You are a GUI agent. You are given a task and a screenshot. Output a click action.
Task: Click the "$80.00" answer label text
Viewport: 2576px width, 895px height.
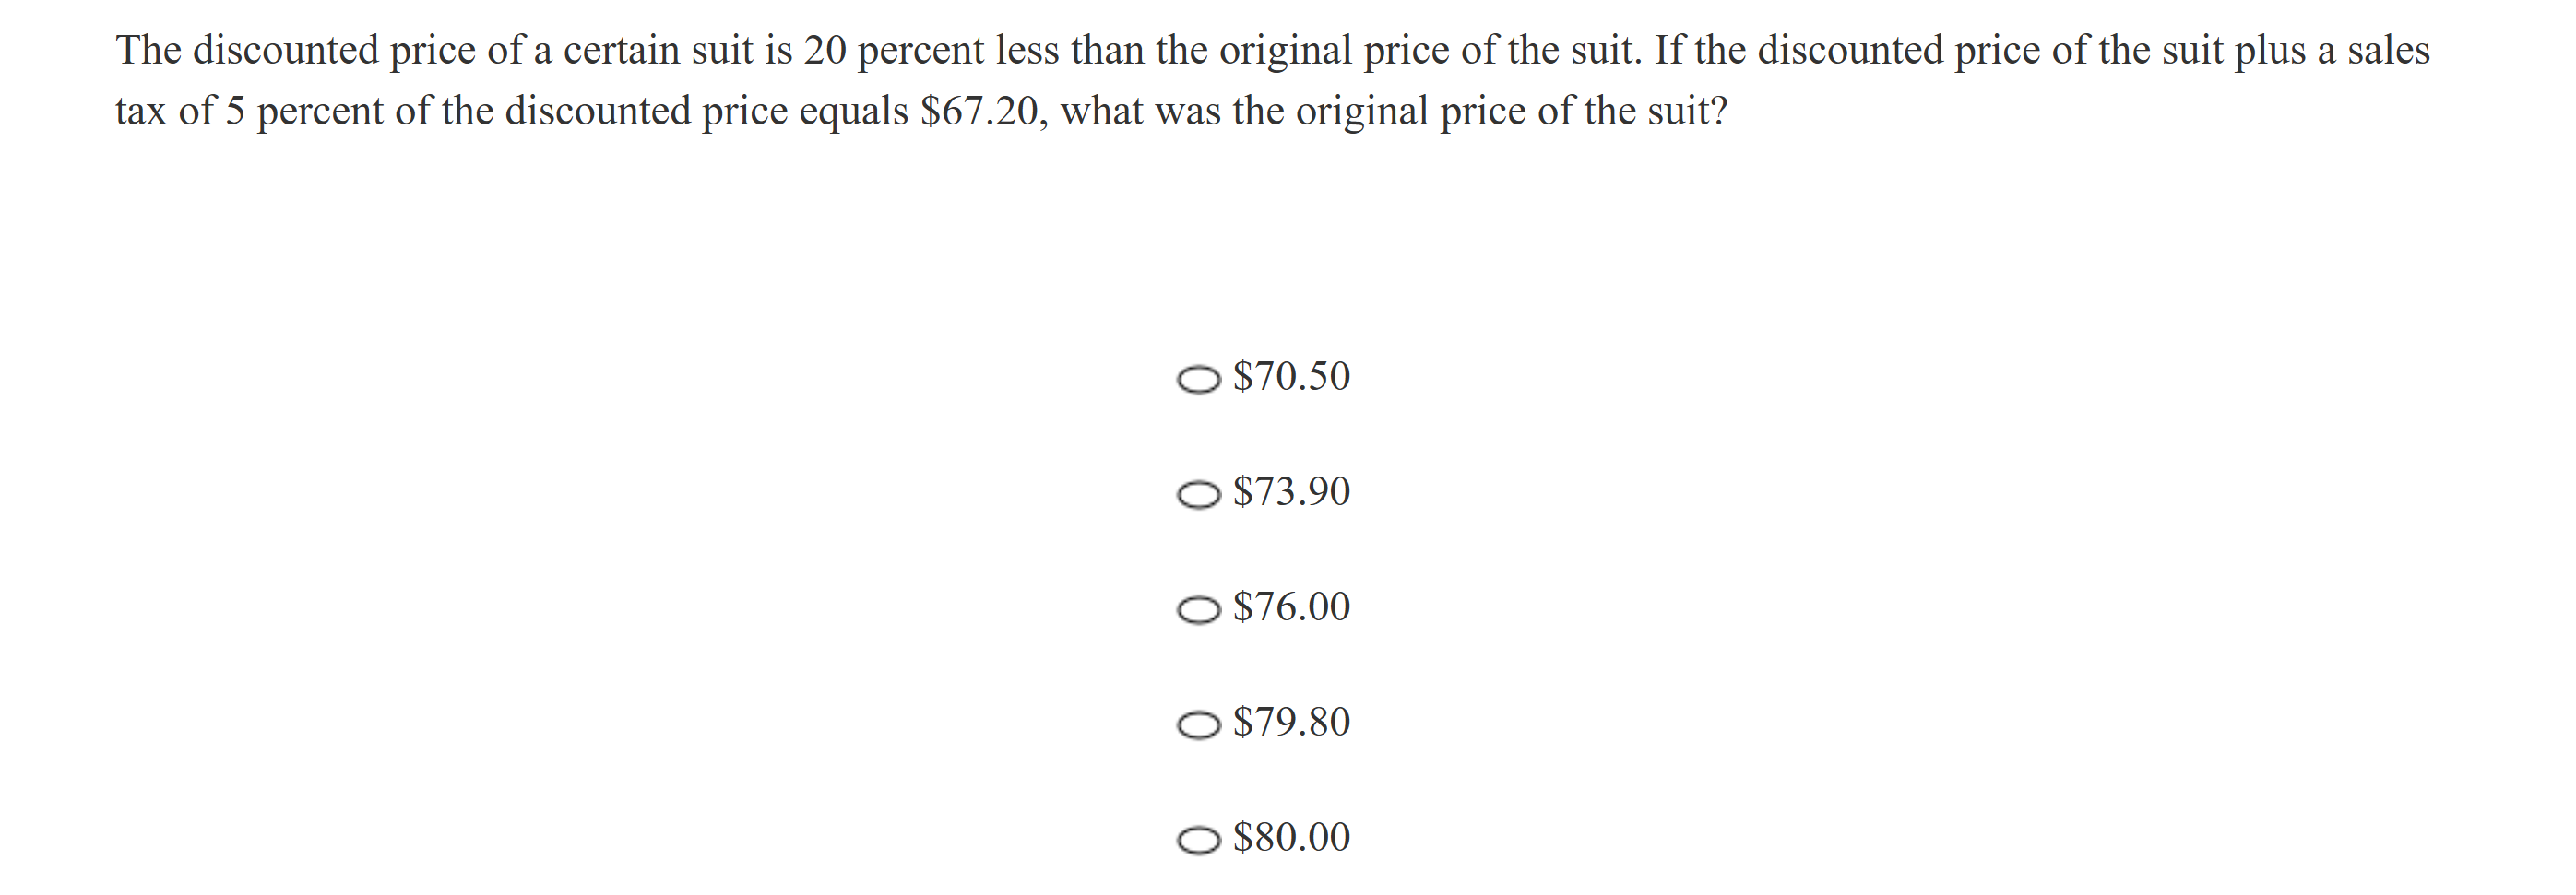point(1291,837)
